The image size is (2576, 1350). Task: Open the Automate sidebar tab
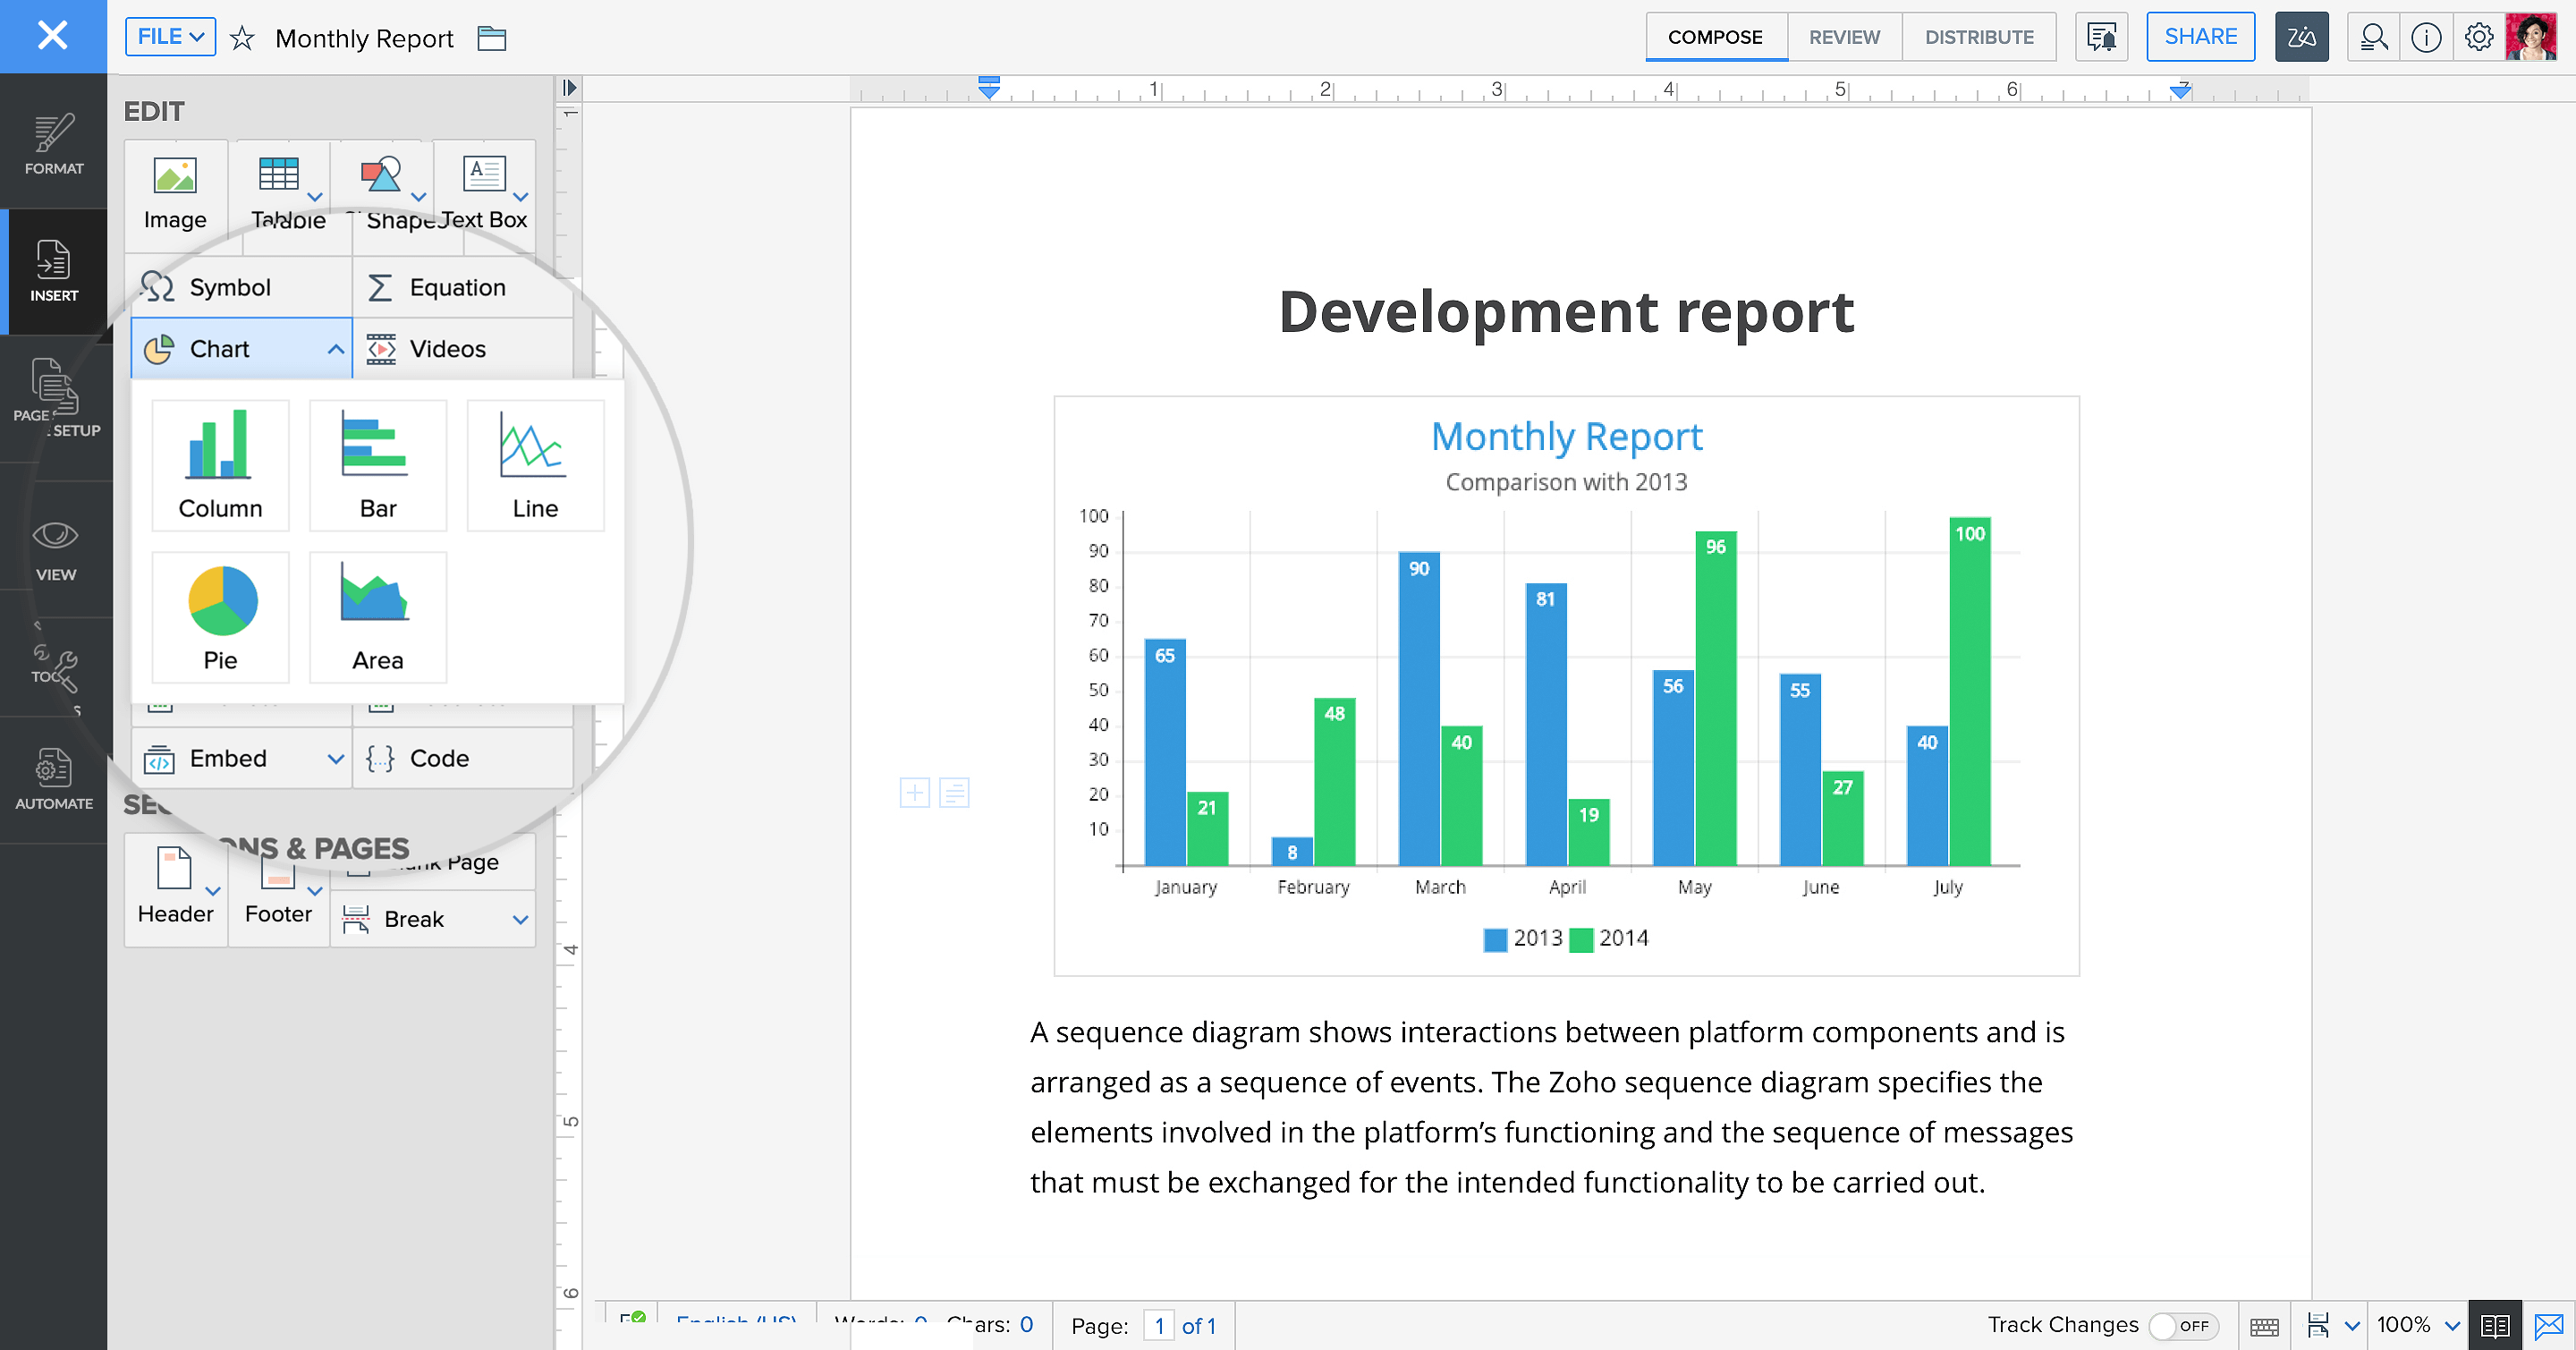point(54,780)
